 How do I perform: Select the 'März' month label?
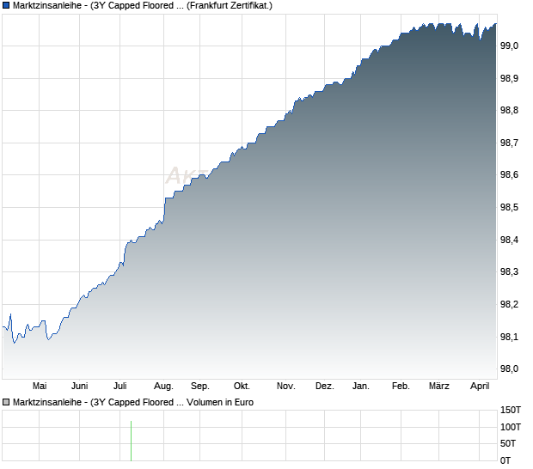tap(438, 386)
